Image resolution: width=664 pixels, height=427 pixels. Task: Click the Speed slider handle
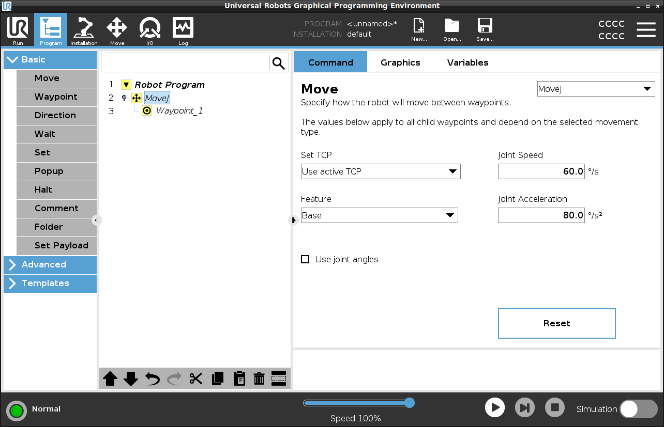click(x=410, y=403)
